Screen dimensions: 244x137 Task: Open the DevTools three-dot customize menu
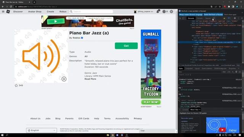point(238,18)
